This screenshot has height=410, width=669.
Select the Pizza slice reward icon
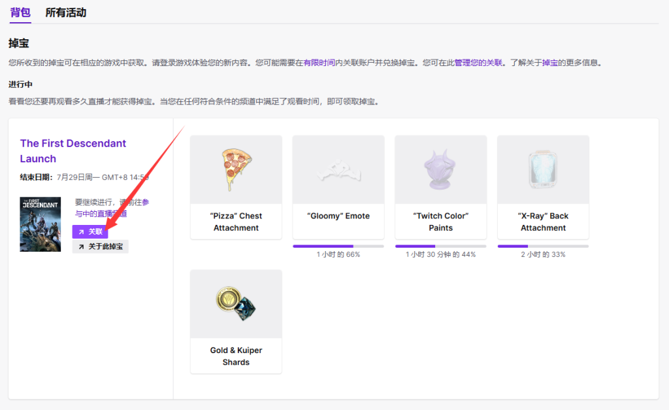pos(236,169)
